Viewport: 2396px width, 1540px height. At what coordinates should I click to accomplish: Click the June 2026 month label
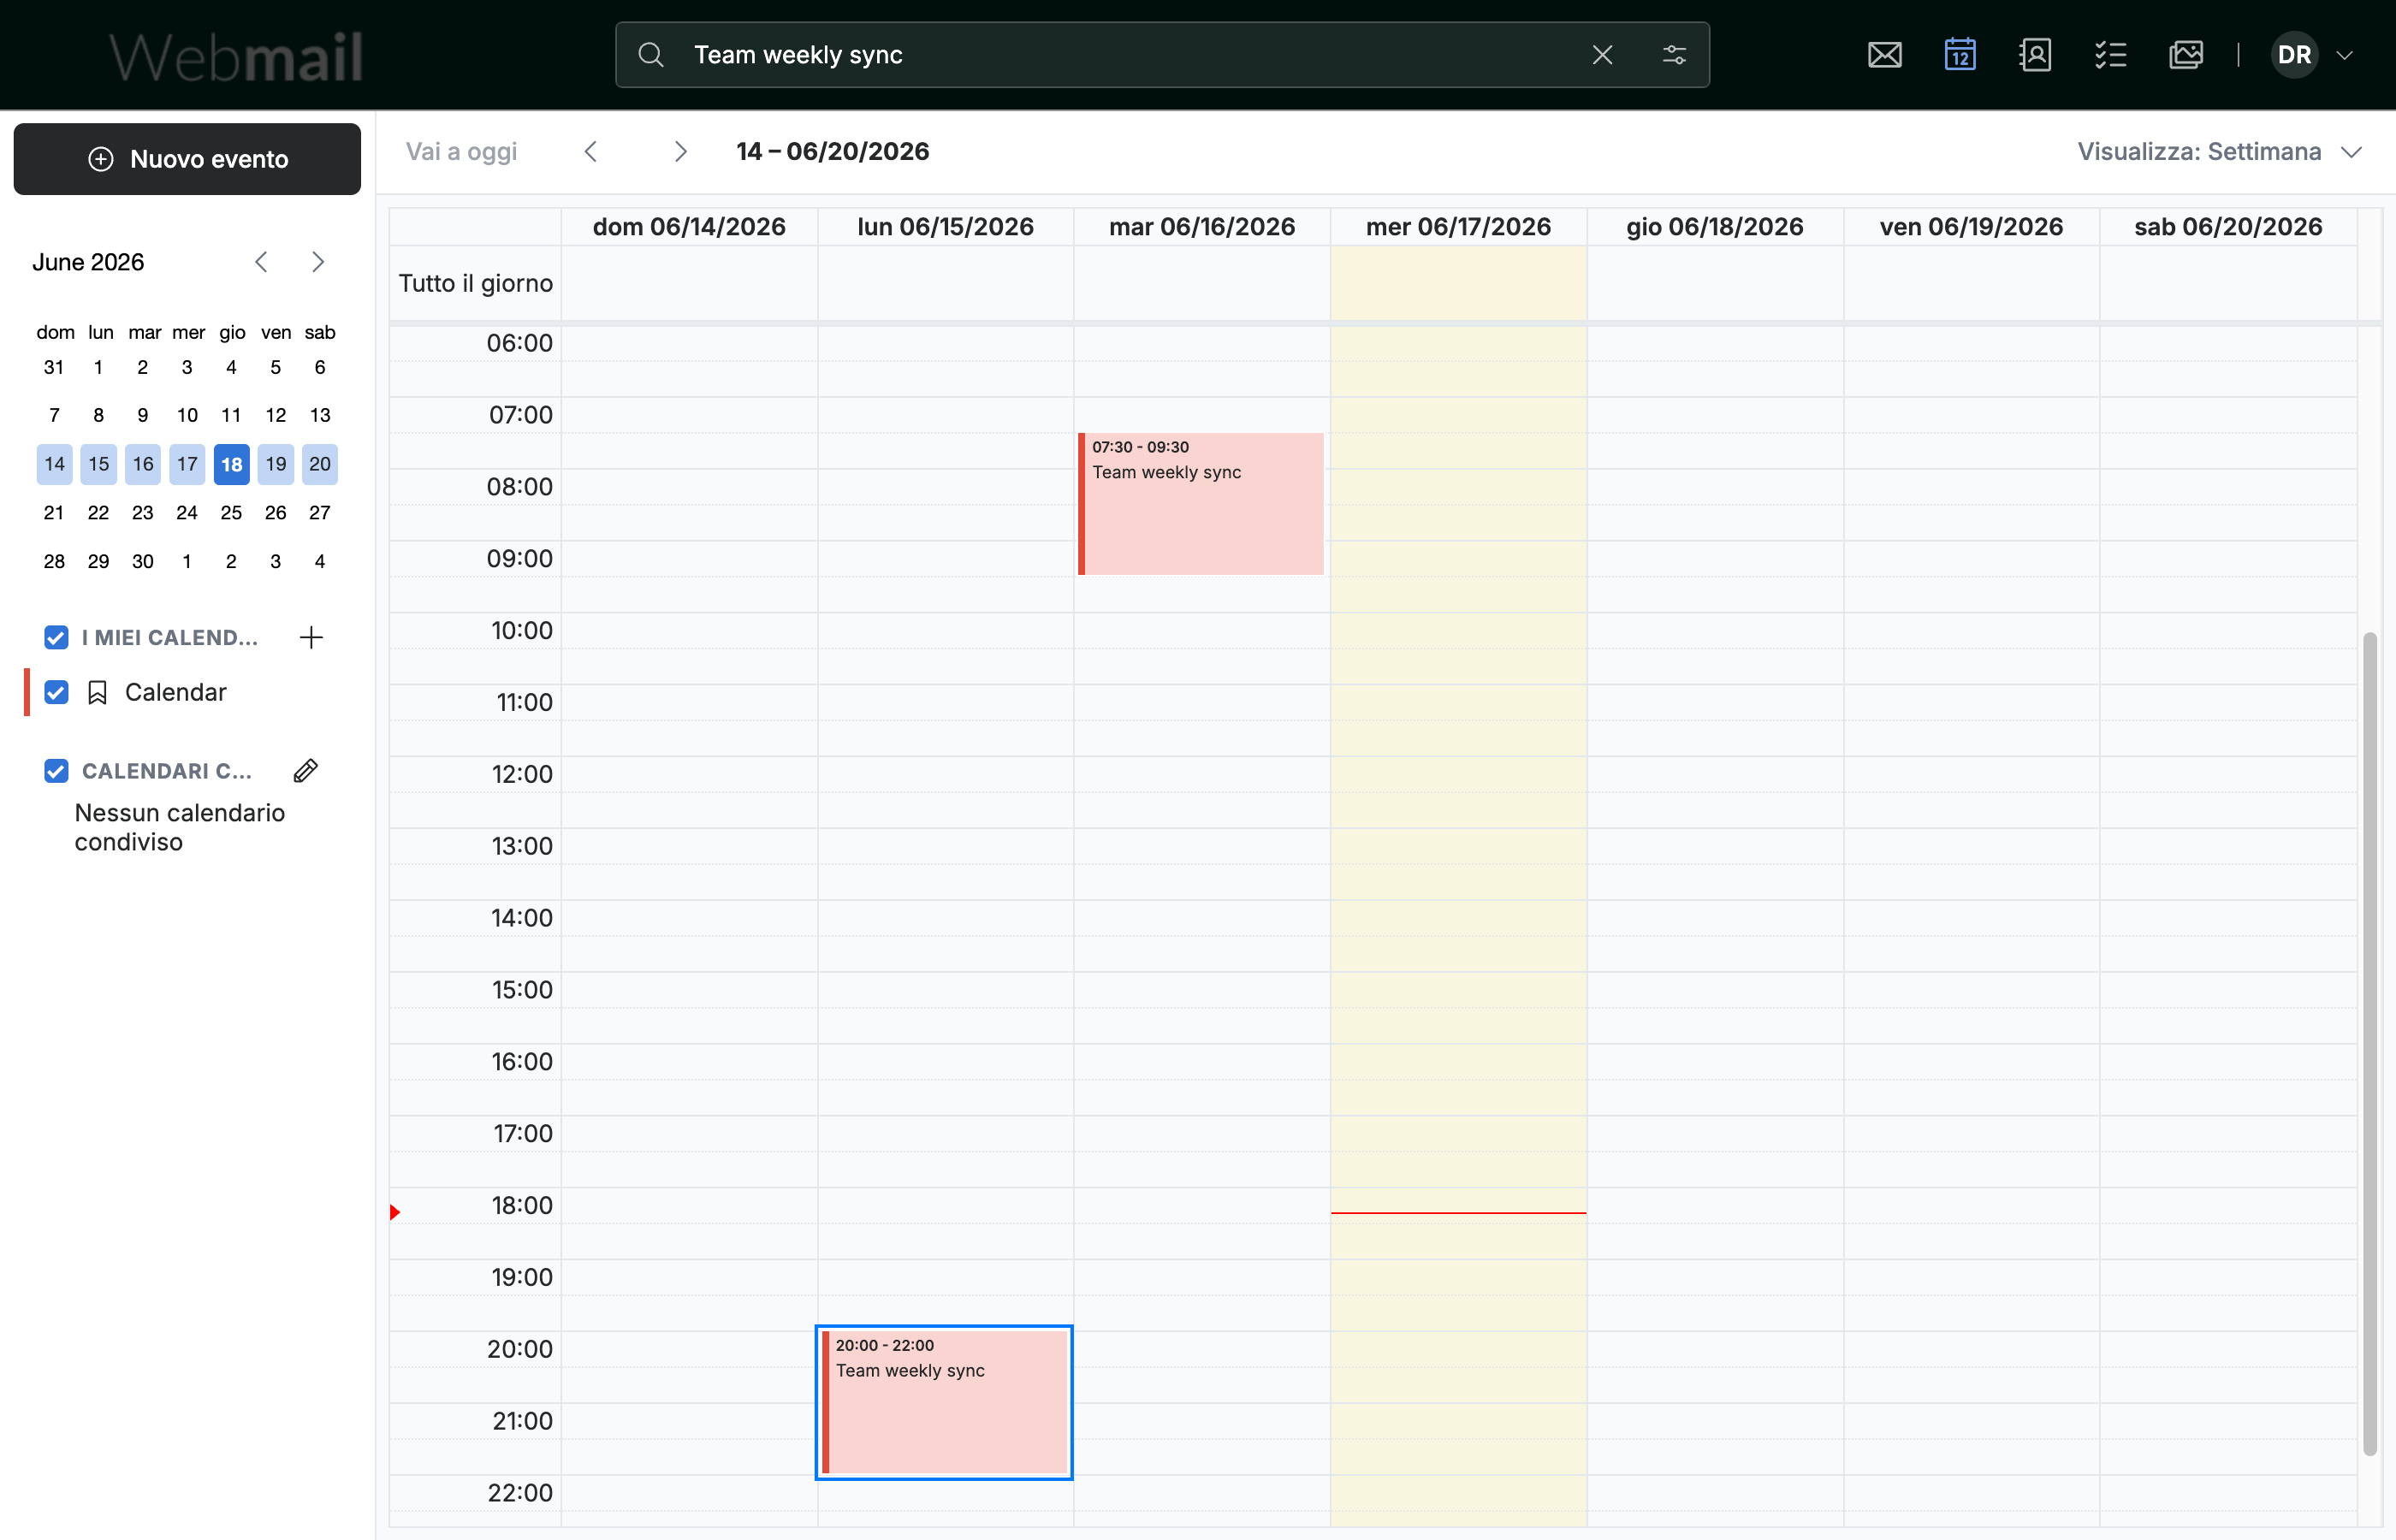(88, 262)
